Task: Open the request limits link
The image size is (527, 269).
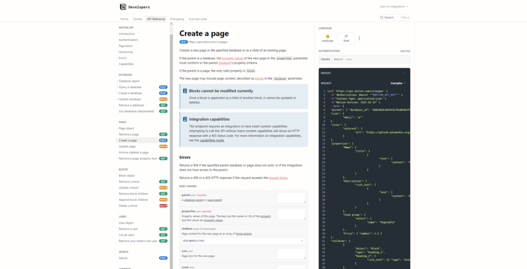Action: click(x=278, y=178)
